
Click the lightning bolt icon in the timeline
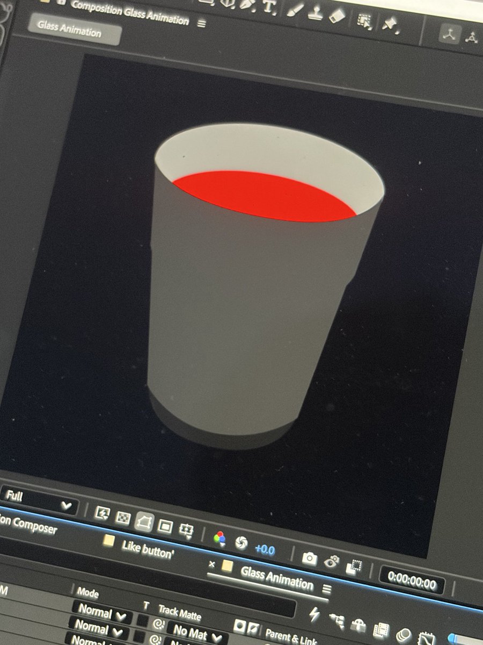click(315, 614)
